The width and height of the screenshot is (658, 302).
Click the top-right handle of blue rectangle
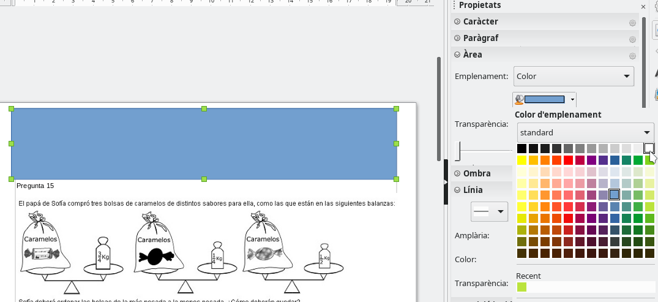(396, 109)
